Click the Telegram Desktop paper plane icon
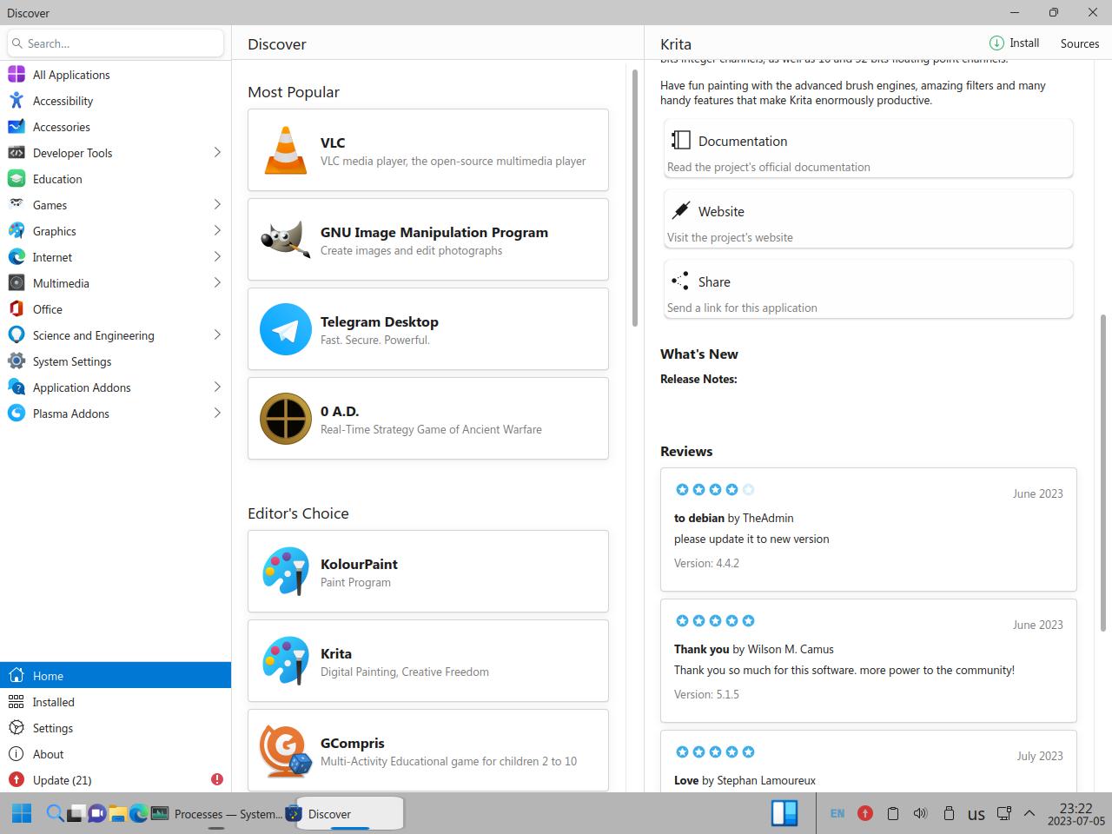 [285, 329]
